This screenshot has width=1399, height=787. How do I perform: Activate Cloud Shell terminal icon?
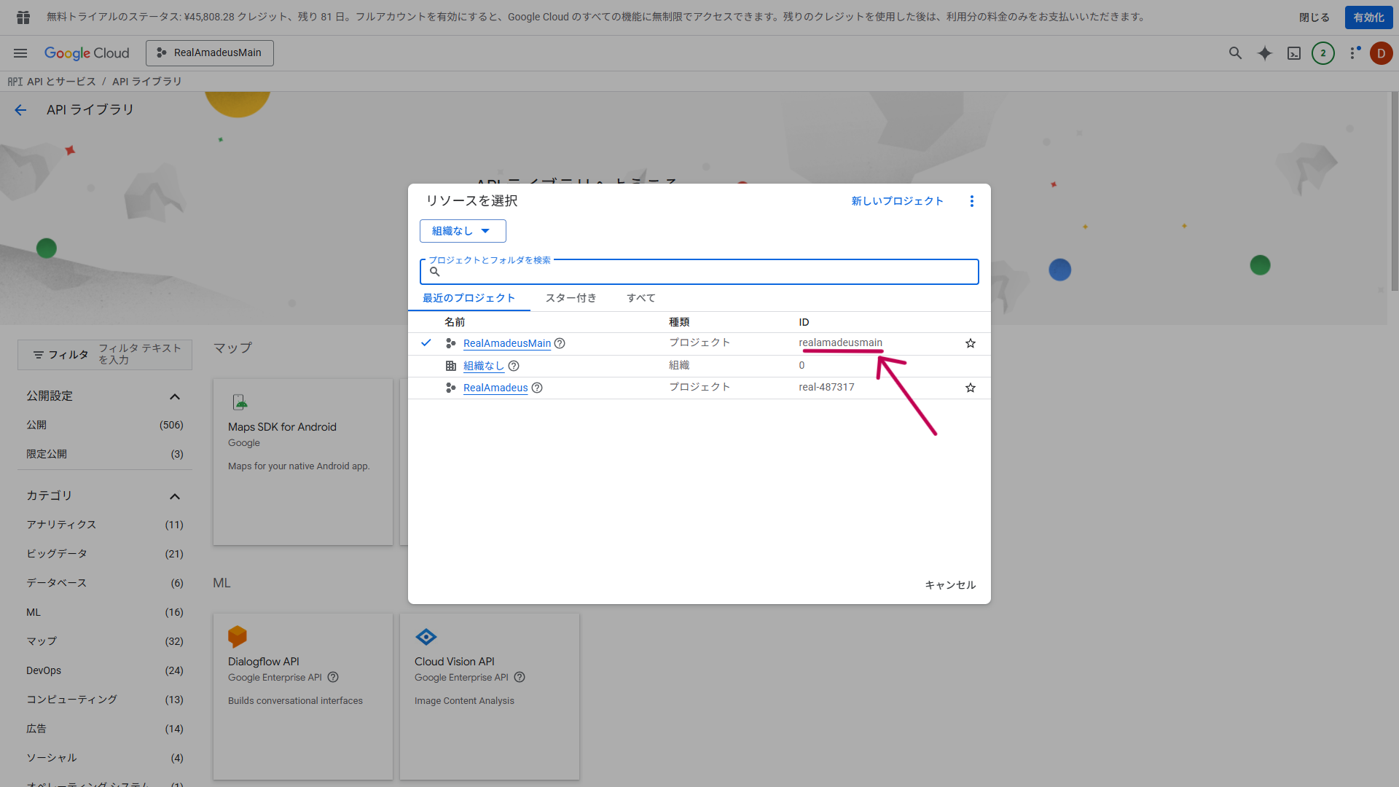(x=1294, y=53)
